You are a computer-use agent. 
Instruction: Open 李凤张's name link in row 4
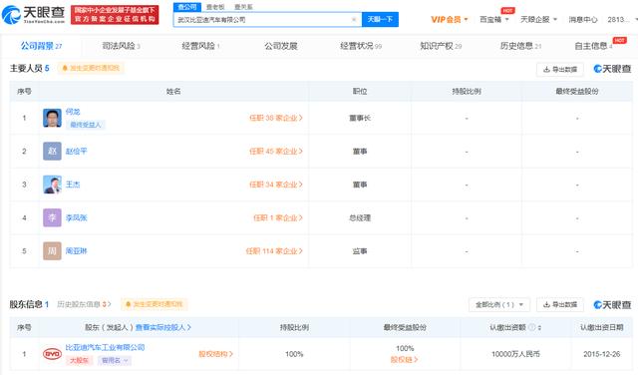[76, 217]
